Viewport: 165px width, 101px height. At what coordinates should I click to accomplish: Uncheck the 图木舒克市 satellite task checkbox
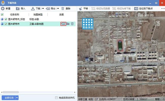pos(6,24)
